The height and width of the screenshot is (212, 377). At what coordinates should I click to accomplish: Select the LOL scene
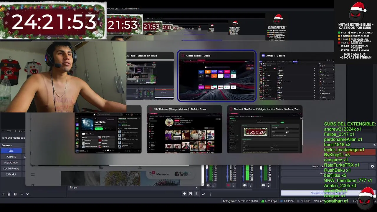tap(11, 151)
